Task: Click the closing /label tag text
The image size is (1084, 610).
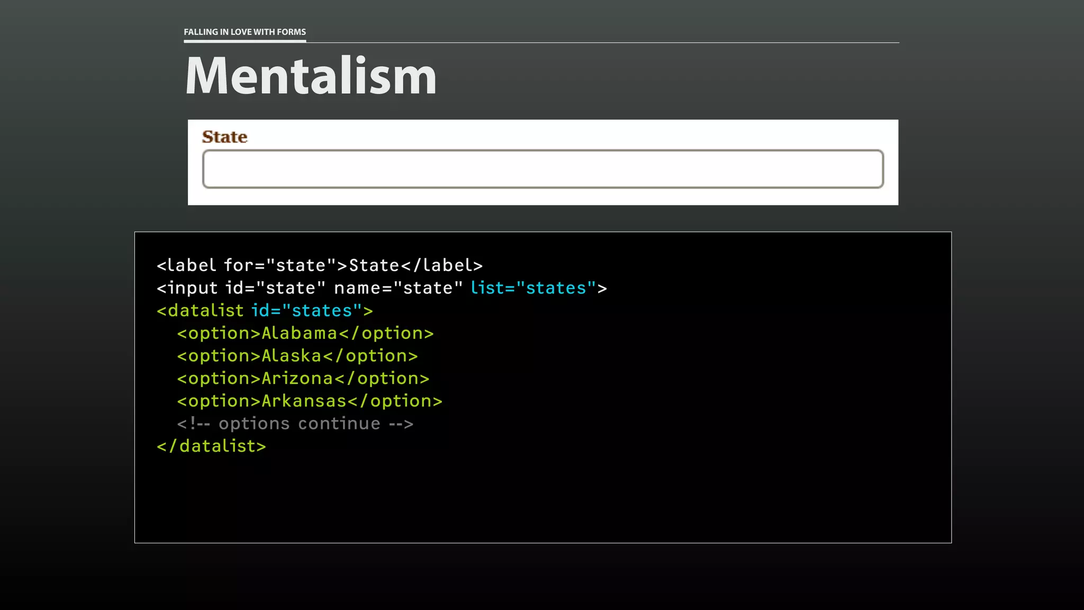Action: [442, 265]
